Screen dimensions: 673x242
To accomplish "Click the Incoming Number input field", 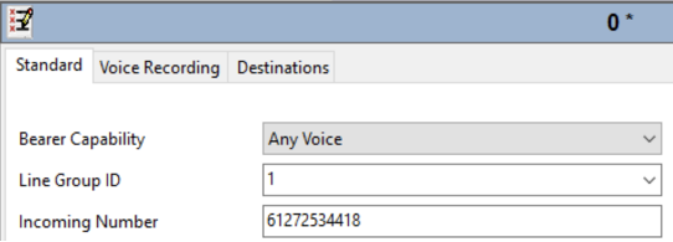I will [x=462, y=220].
